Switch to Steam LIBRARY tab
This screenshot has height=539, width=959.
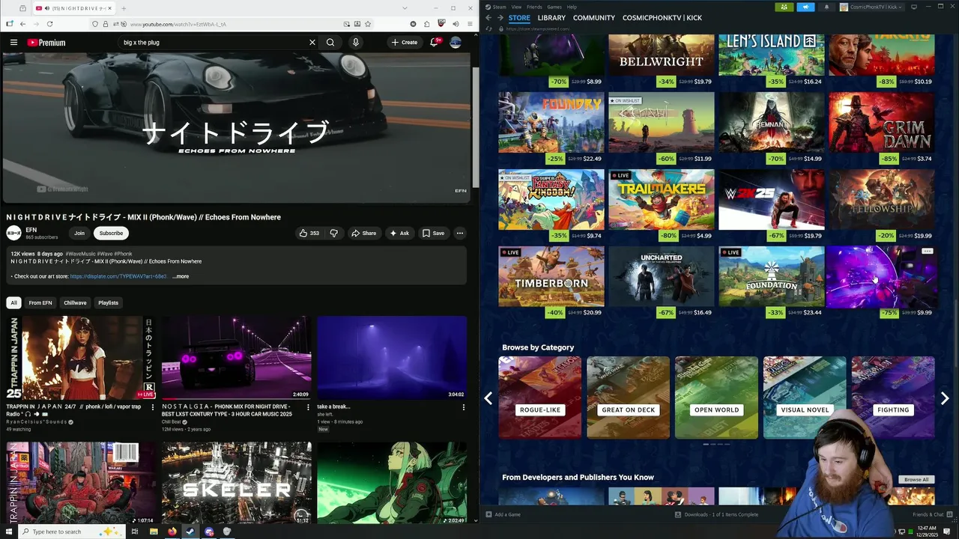[x=551, y=17]
